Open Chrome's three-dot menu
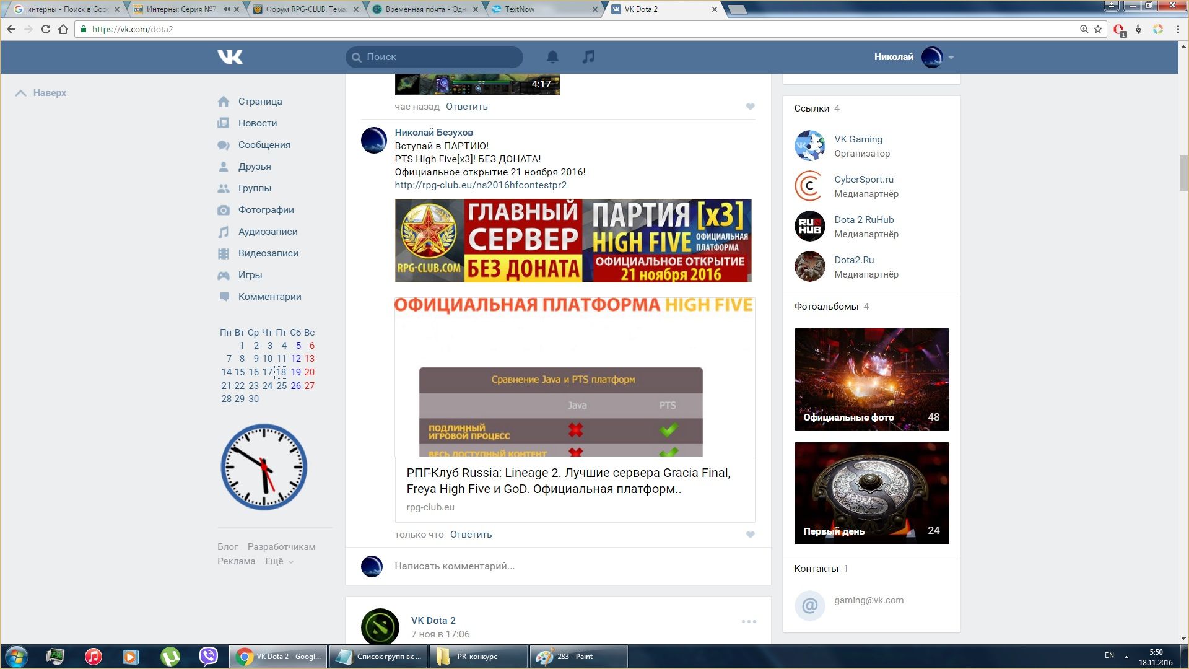The height and width of the screenshot is (669, 1189). coord(1178,29)
